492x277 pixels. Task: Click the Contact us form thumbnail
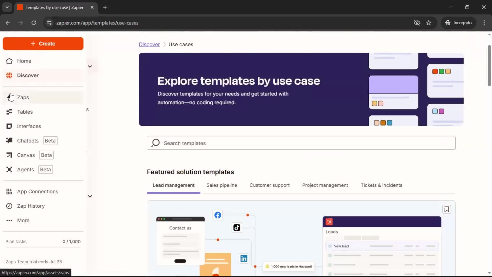click(x=180, y=241)
